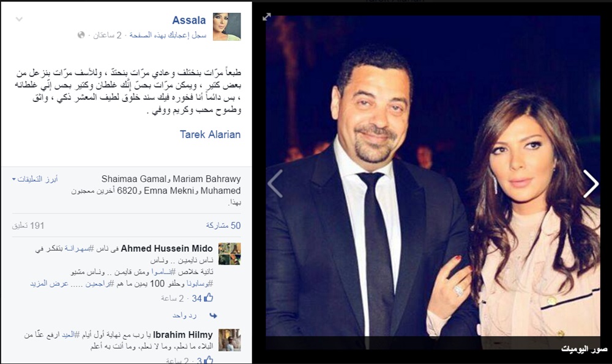
Task: Go to next photo with right arrow
Action: (x=591, y=183)
